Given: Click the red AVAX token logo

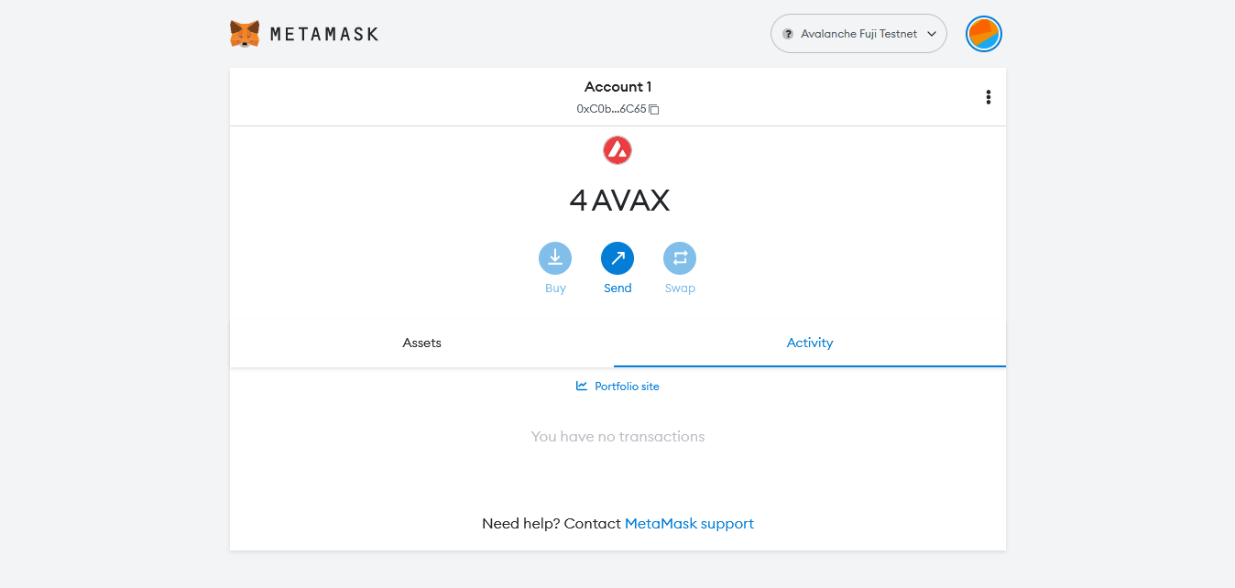Looking at the screenshot, I should tap(617, 150).
